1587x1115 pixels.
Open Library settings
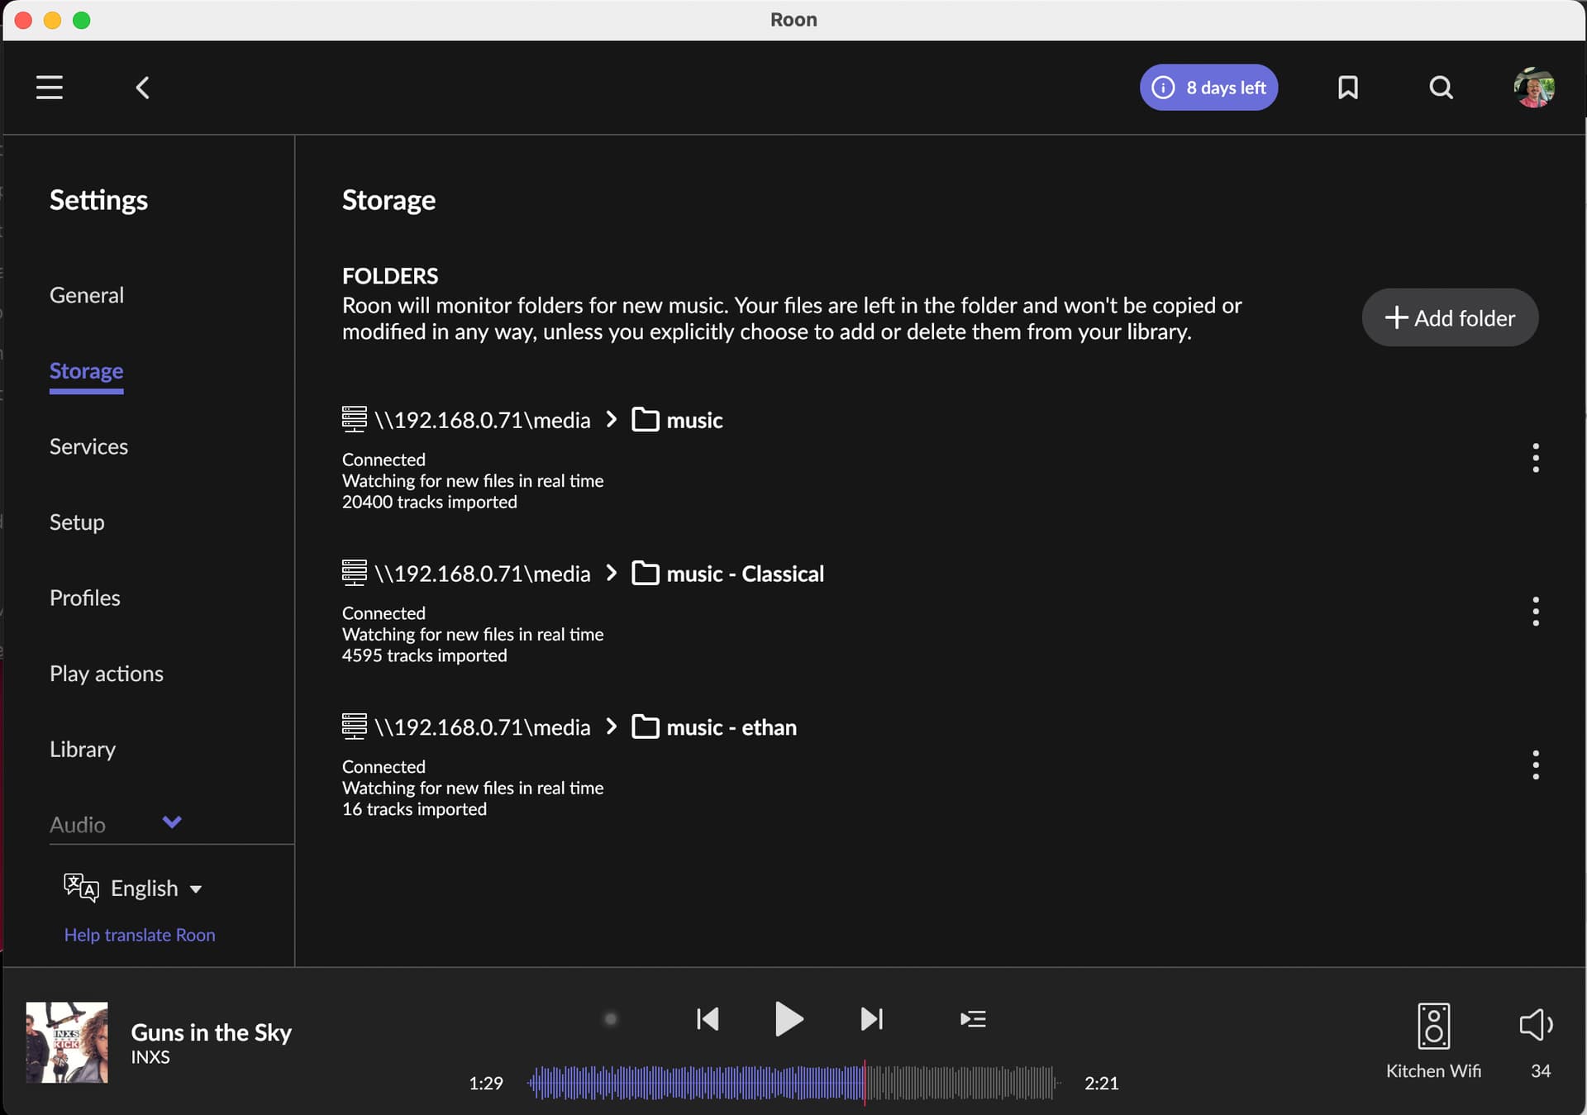pos(83,750)
